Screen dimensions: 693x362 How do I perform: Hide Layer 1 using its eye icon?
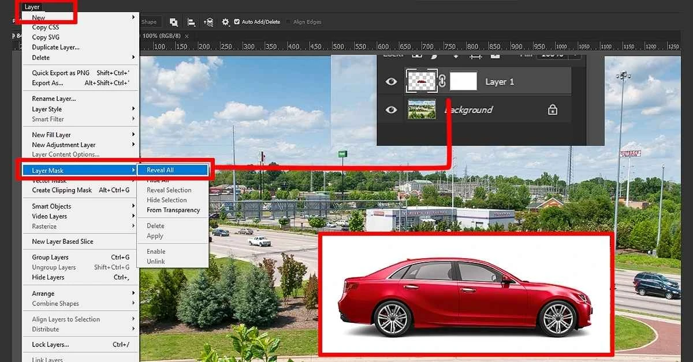pyautogui.click(x=392, y=82)
